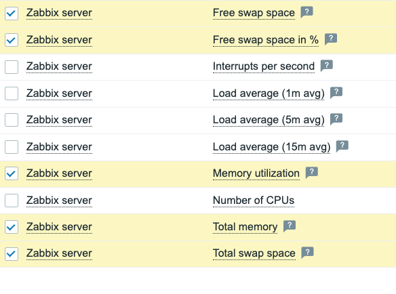The width and height of the screenshot is (396, 294).
Task: Open Load average (5m avg) item
Action: [x=269, y=120]
